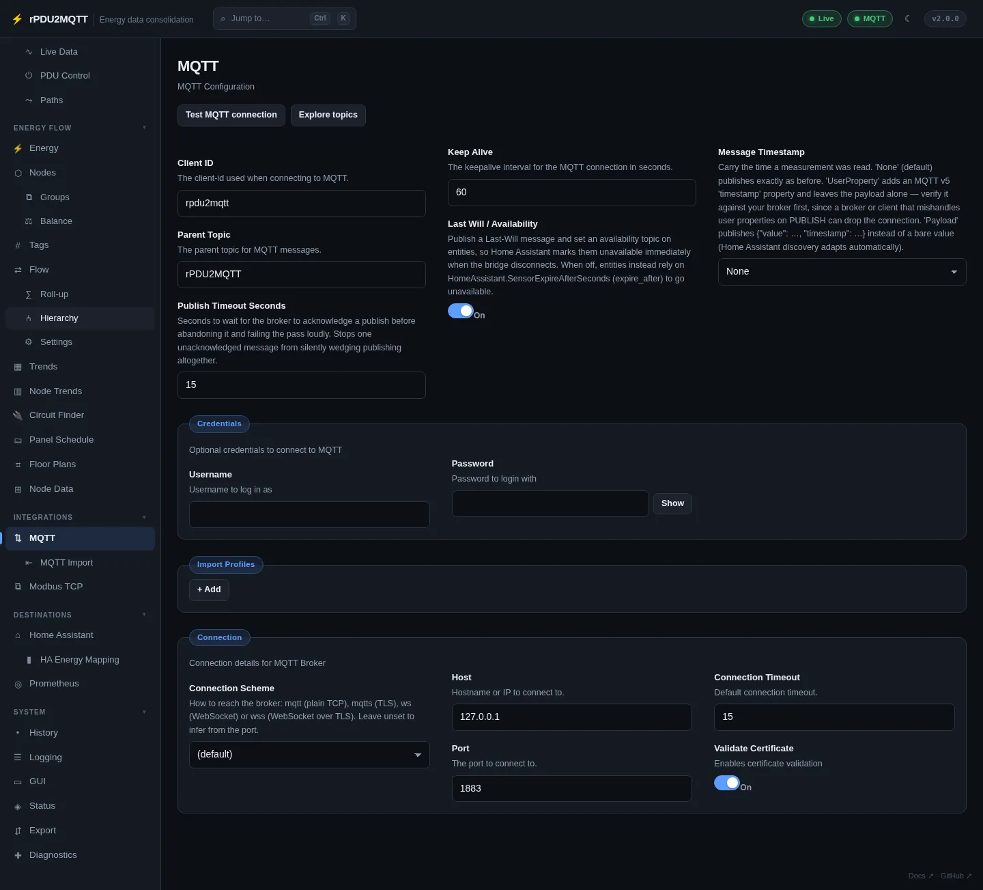Click the Prometheus target icon
The height and width of the screenshot is (890, 983).
pos(18,684)
